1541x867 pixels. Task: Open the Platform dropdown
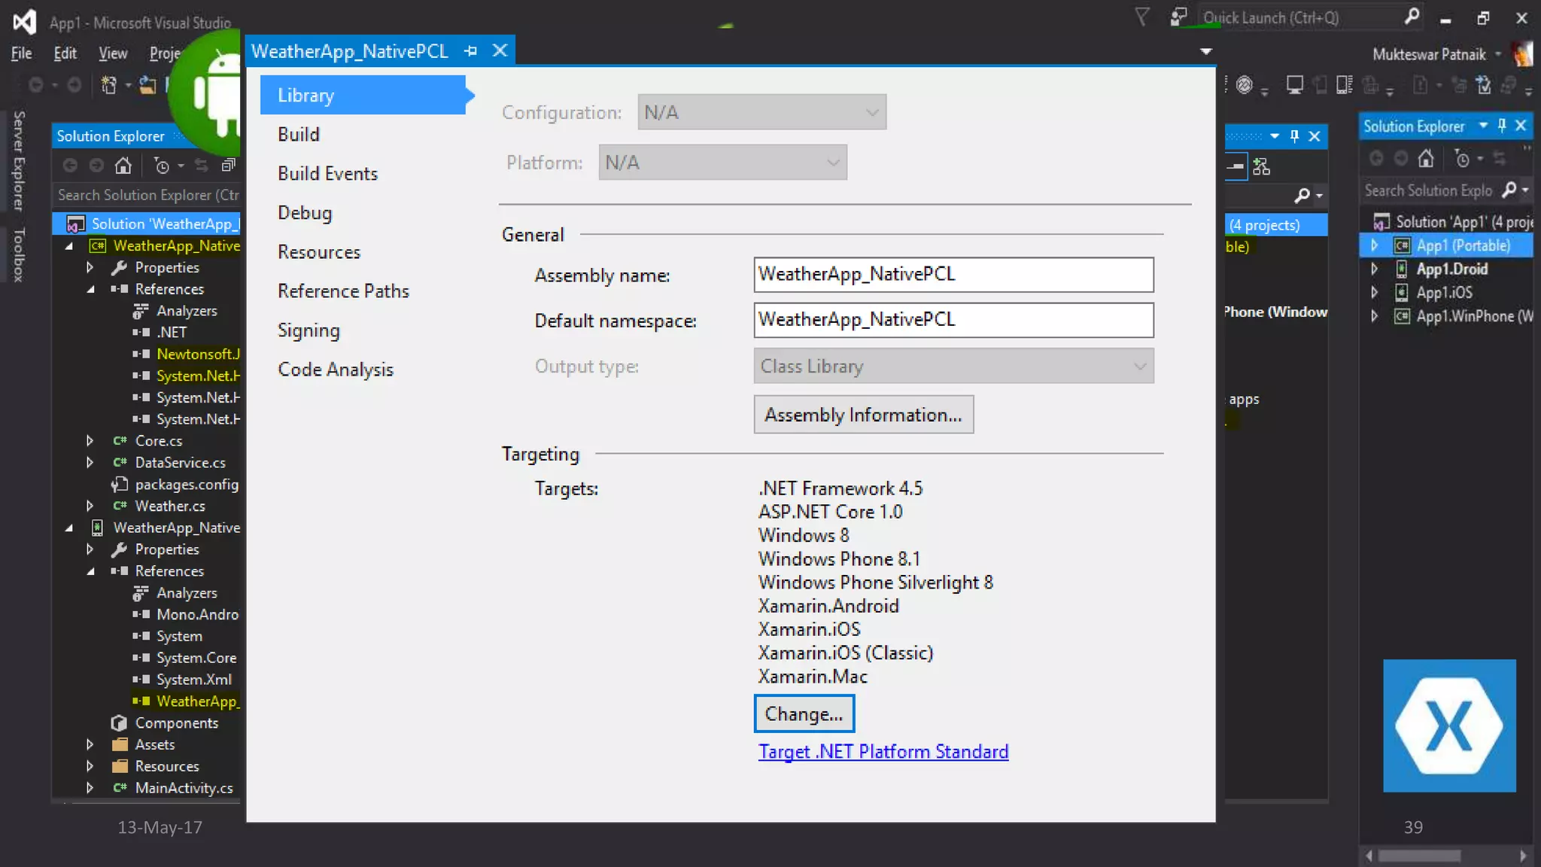[x=722, y=163]
